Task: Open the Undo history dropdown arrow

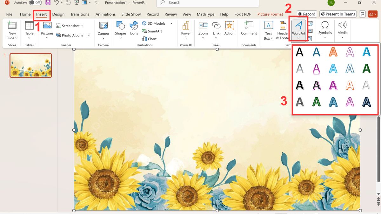Action: pyautogui.click(x=62, y=3)
